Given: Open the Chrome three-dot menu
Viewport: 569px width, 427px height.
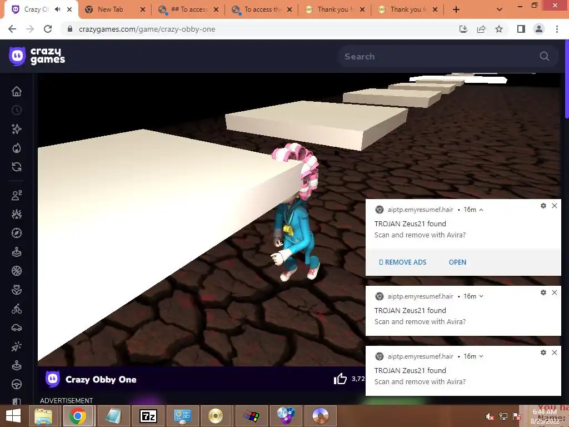Looking at the screenshot, I should 557,29.
